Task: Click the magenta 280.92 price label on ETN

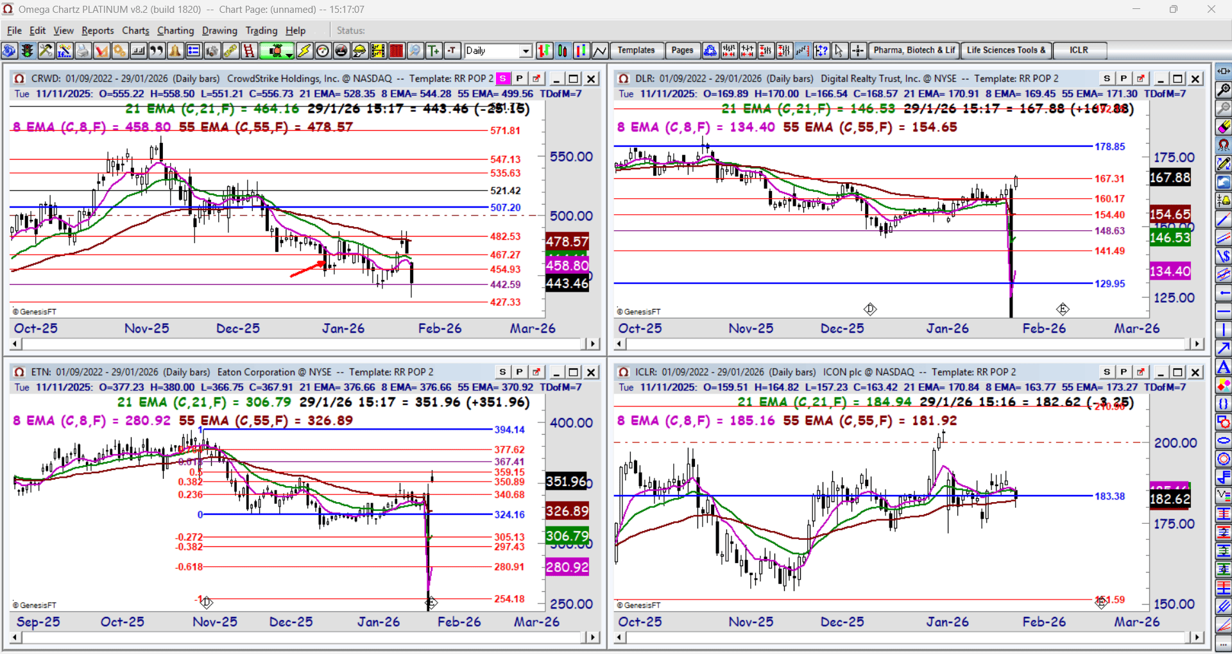Action: point(567,567)
